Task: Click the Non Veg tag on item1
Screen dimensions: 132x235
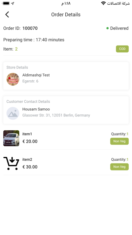Action: 119,141
